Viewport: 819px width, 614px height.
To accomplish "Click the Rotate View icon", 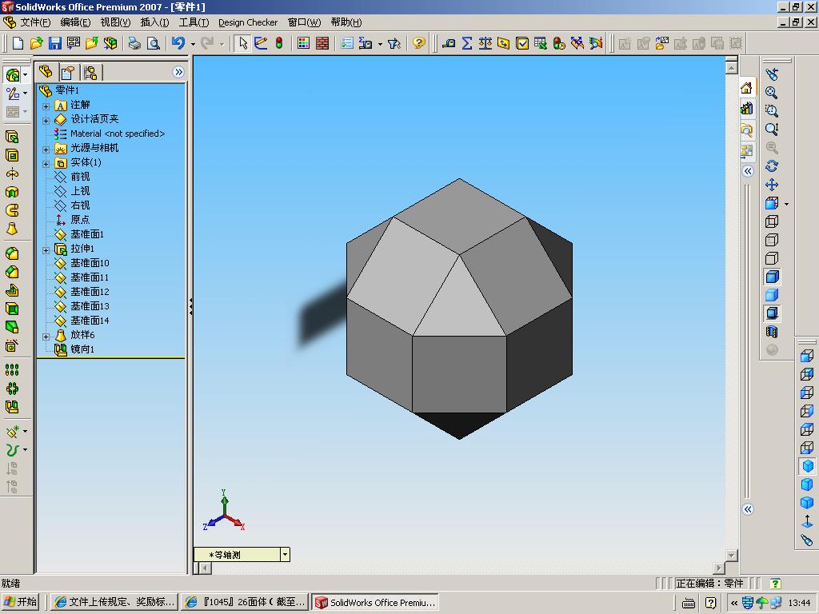I will (x=772, y=166).
